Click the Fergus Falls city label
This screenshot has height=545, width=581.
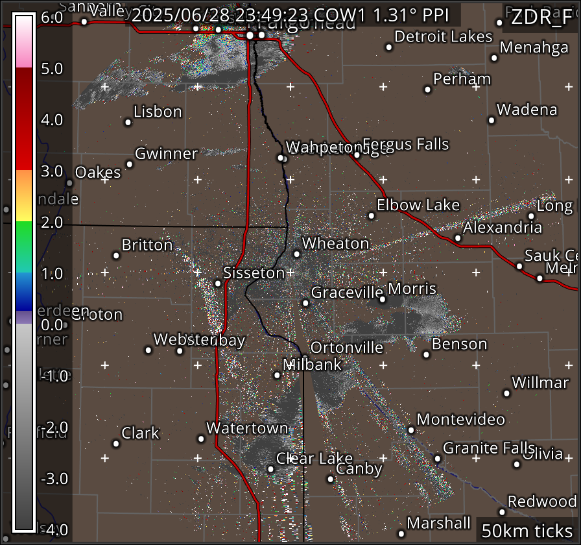click(x=405, y=144)
